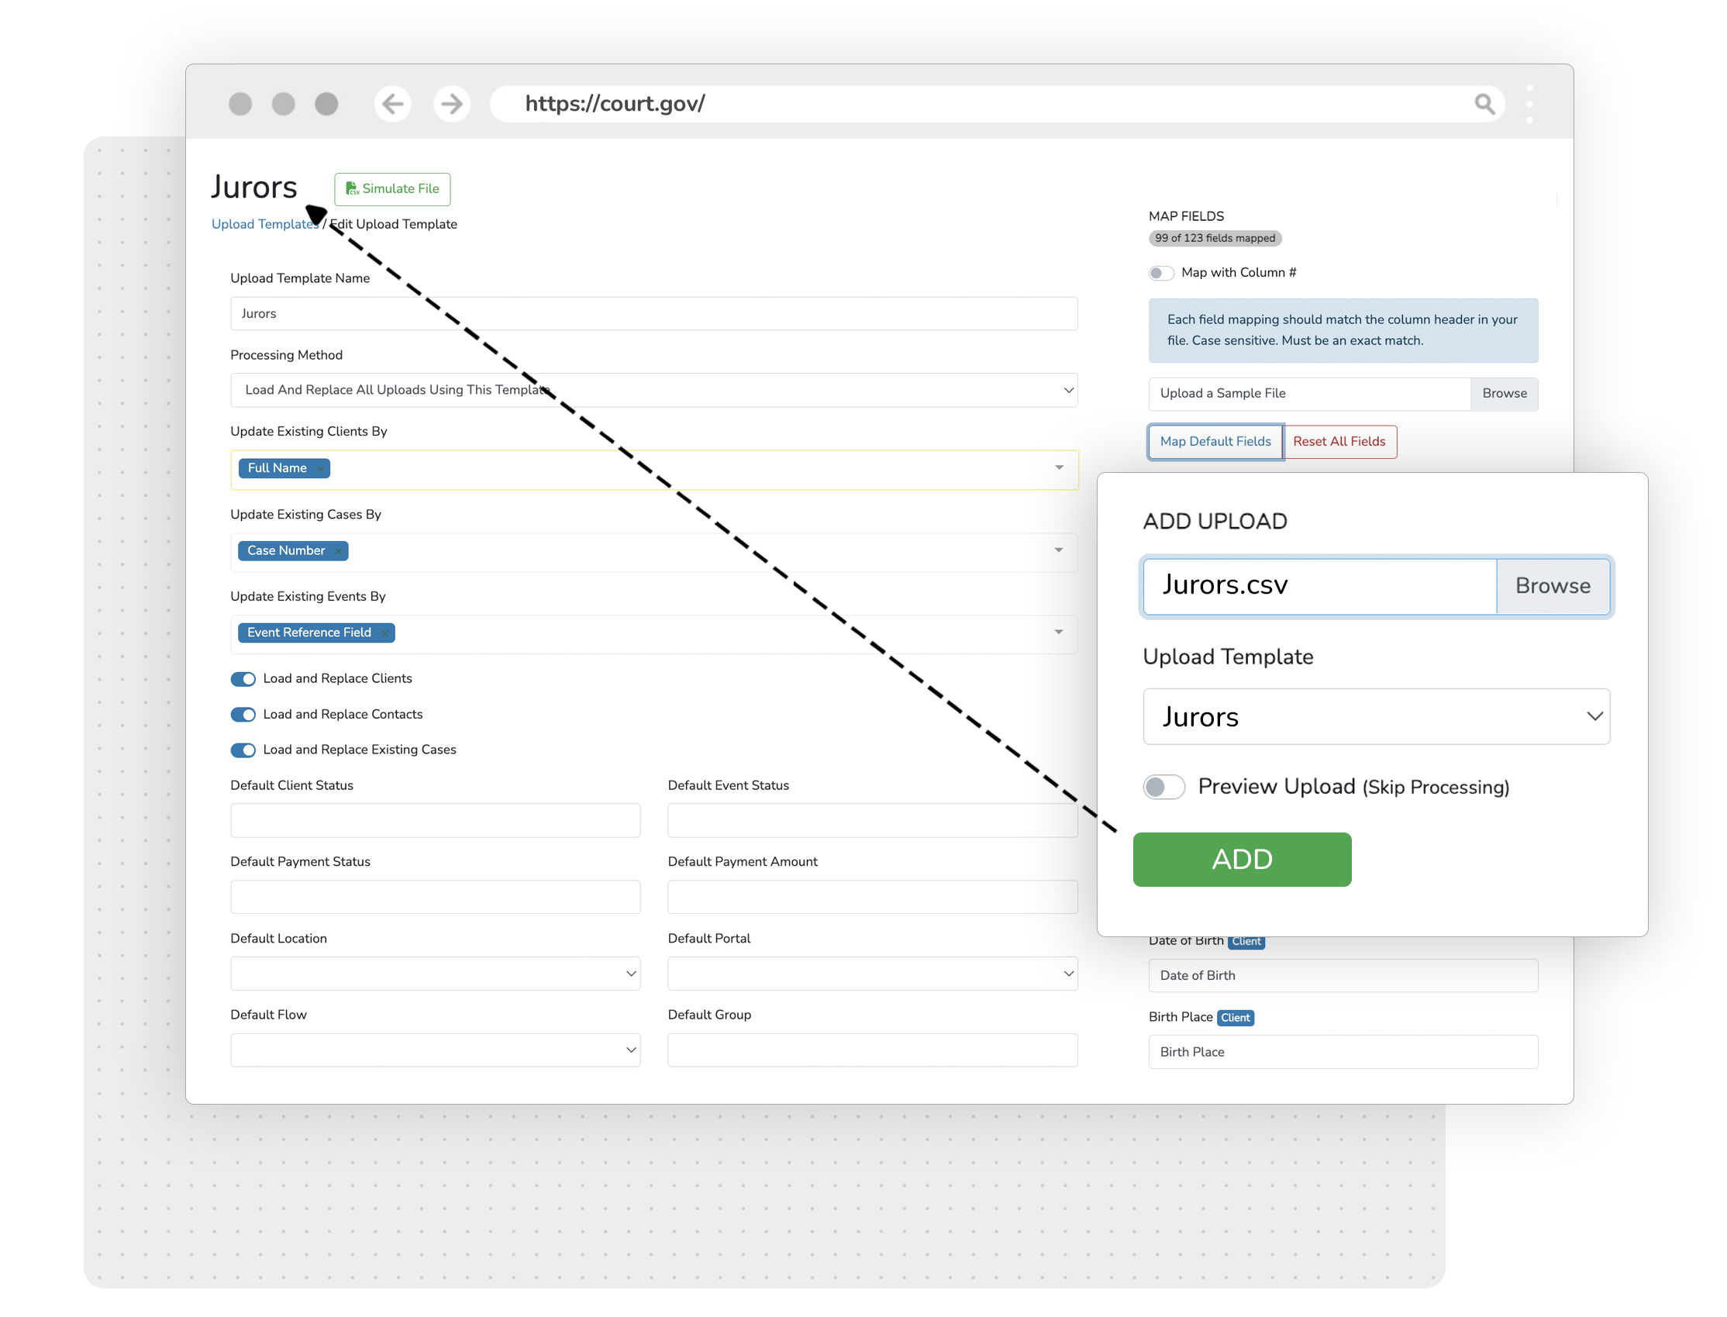Edit the Date of Birth mapping field

[x=1342, y=975]
